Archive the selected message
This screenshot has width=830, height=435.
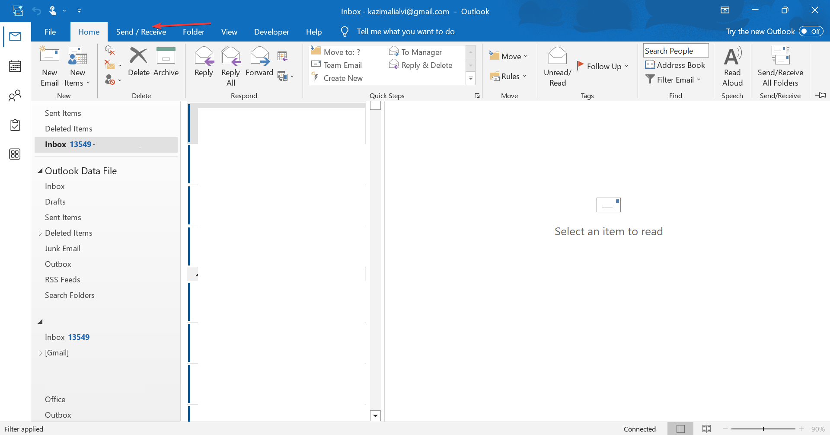click(x=166, y=62)
